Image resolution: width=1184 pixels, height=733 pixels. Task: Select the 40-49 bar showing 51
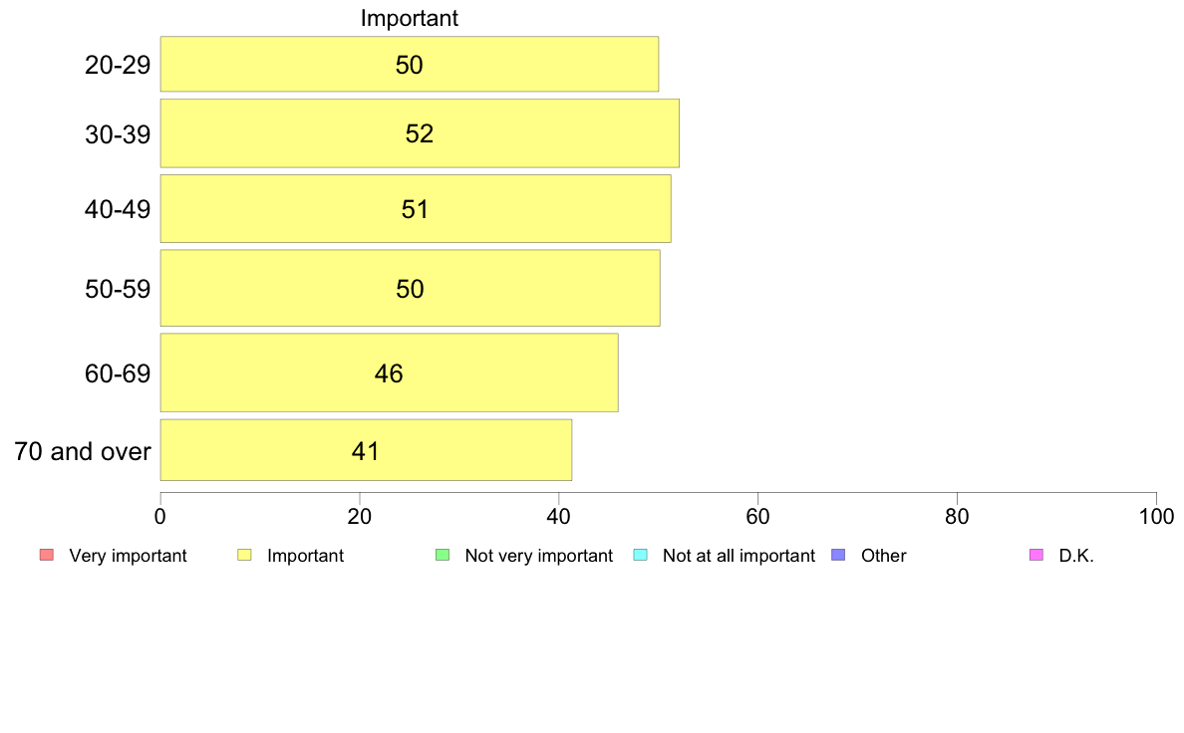pyautogui.click(x=416, y=208)
